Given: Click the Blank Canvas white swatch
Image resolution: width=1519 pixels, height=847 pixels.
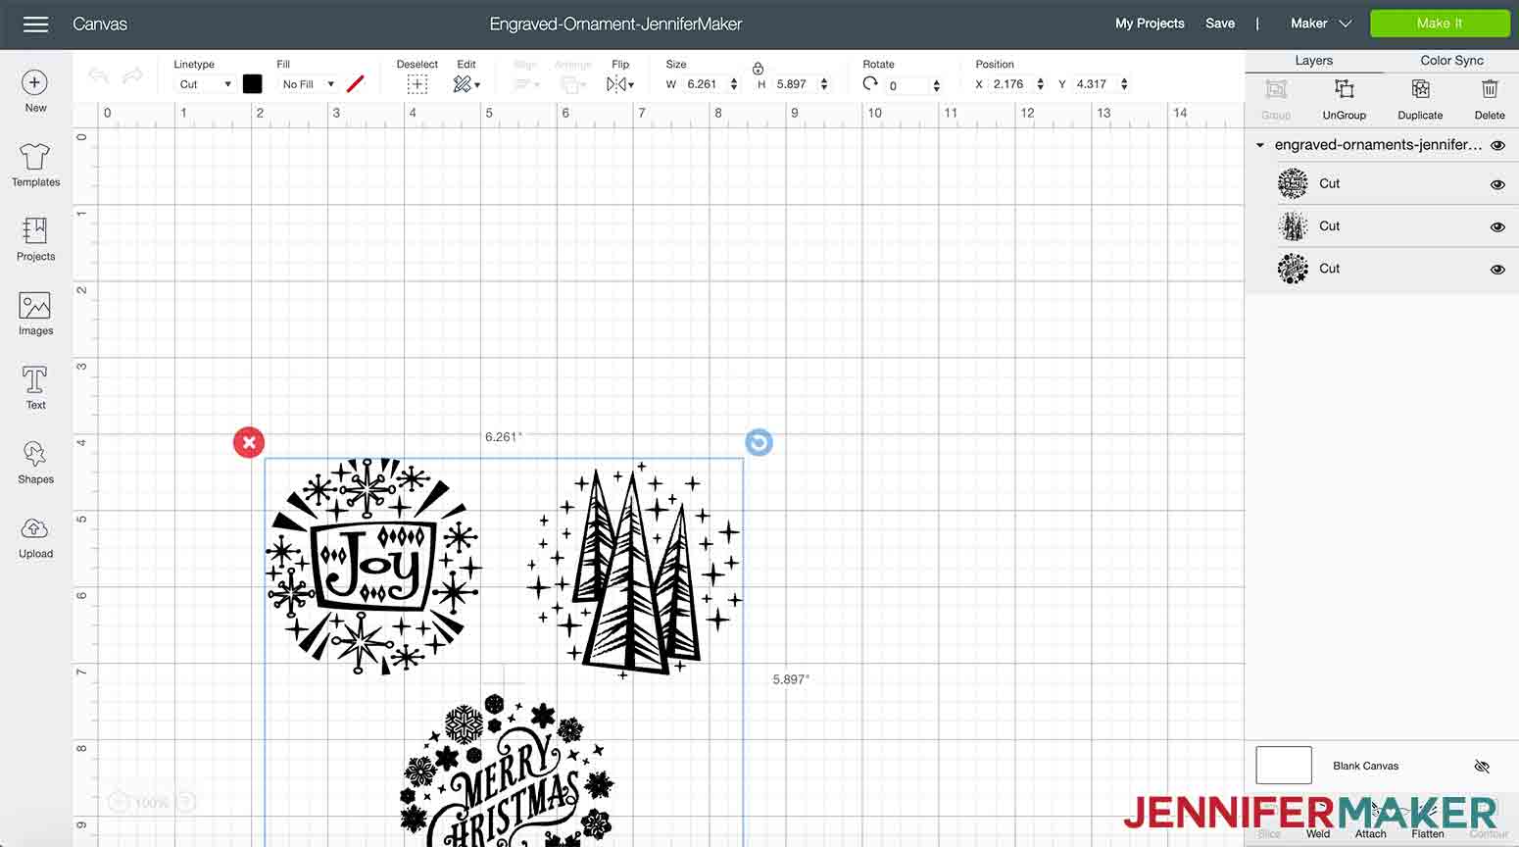Looking at the screenshot, I should tap(1284, 765).
